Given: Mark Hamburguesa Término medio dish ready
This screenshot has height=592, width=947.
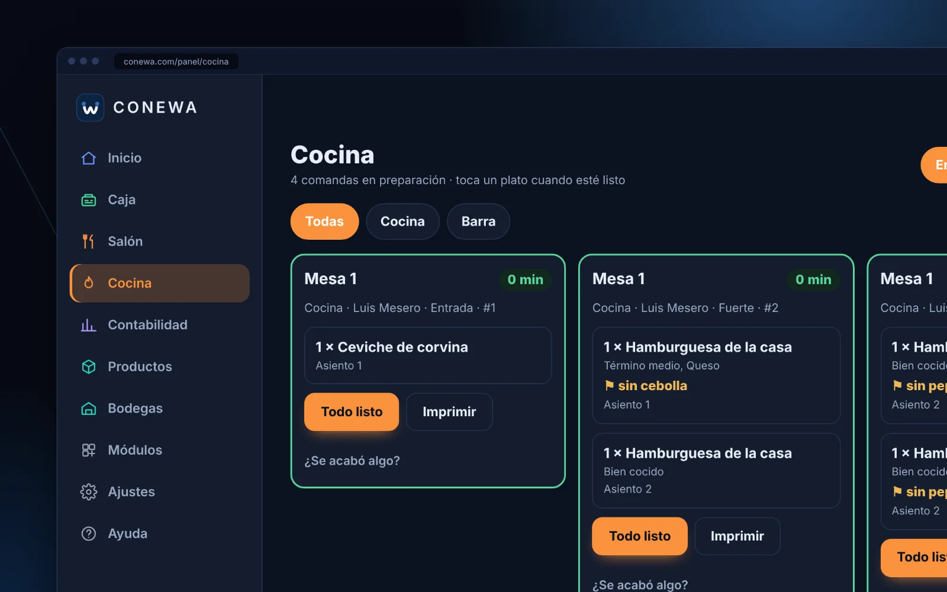Looking at the screenshot, I should [716, 375].
